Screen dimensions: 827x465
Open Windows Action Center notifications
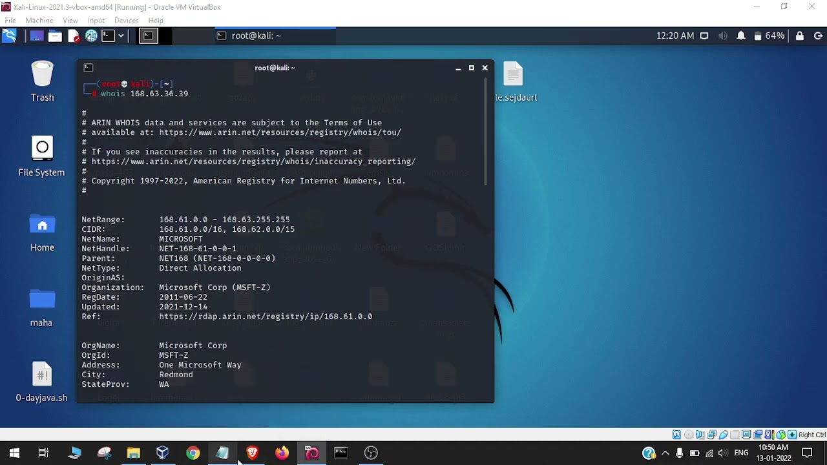807,453
